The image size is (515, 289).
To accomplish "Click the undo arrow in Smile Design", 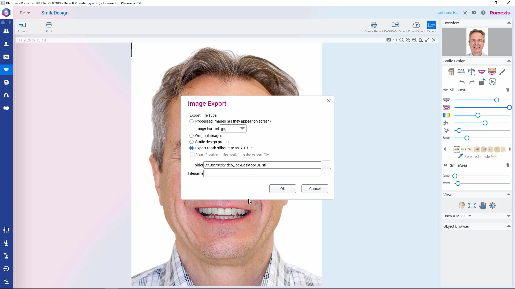I will point(462,82).
